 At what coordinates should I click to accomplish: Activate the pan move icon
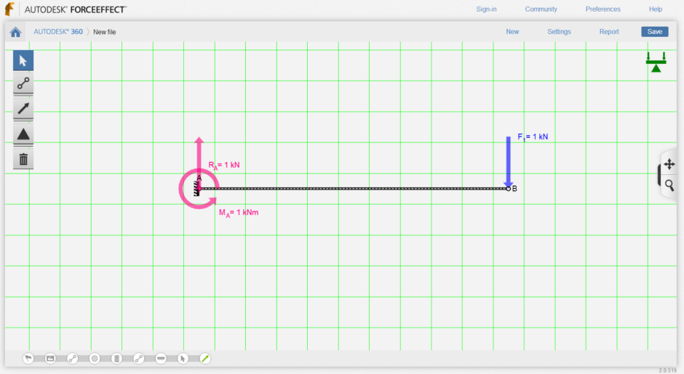(669, 165)
